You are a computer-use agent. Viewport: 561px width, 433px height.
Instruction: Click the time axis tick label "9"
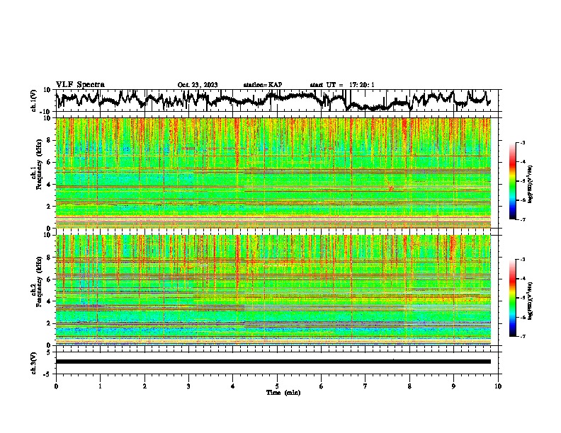point(453,386)
